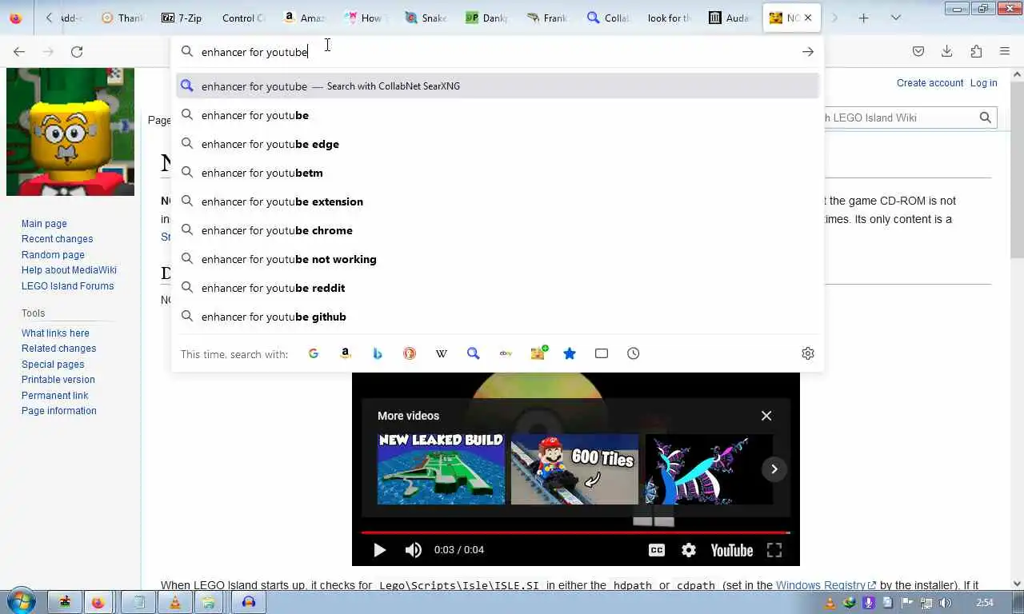This screenshot has width=1024, height=614.
Task: Search in bookmarks using the star icon
Action: click(x=570, y=353)
